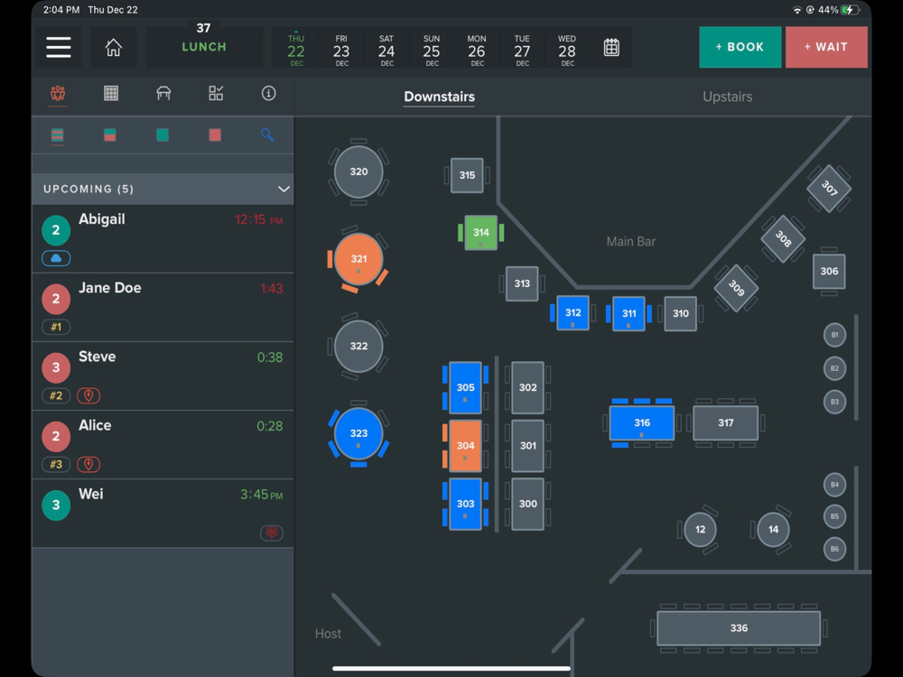The image size is (903, 677).
Task: Select bar seat B5
Action: pos(834,516)
